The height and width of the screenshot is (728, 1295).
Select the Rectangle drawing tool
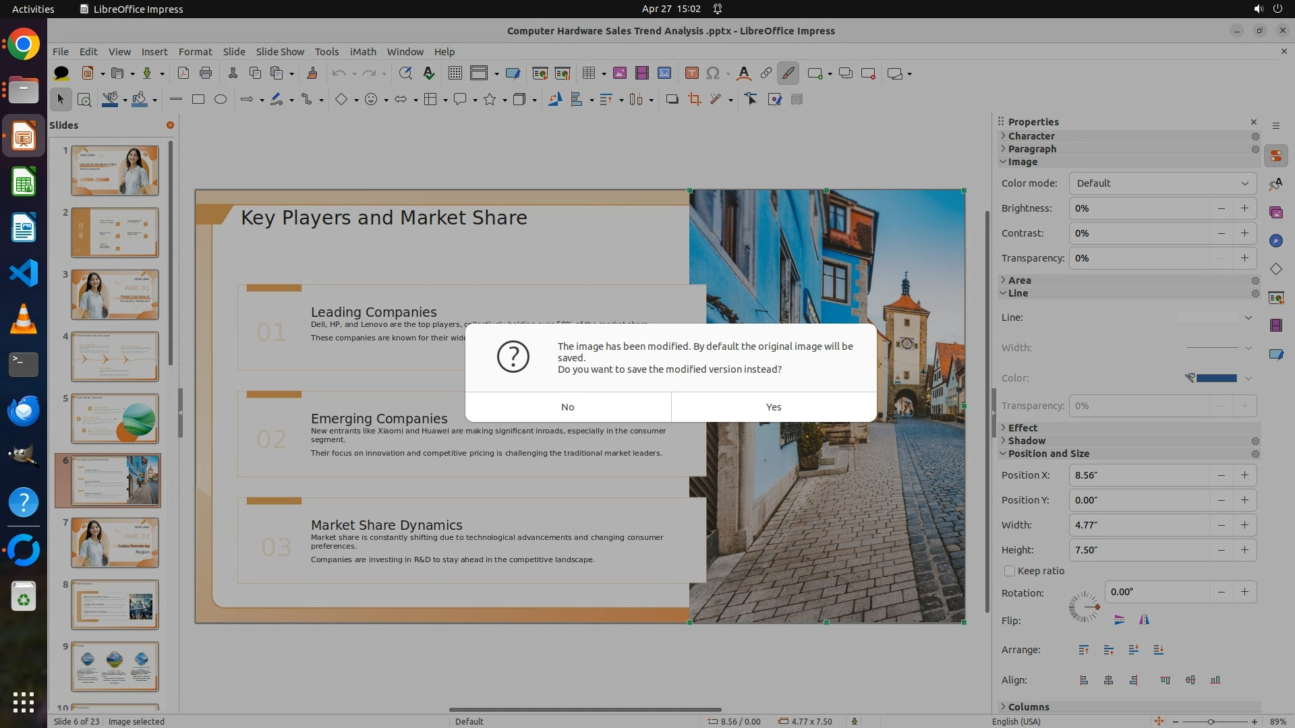point(198,100)
